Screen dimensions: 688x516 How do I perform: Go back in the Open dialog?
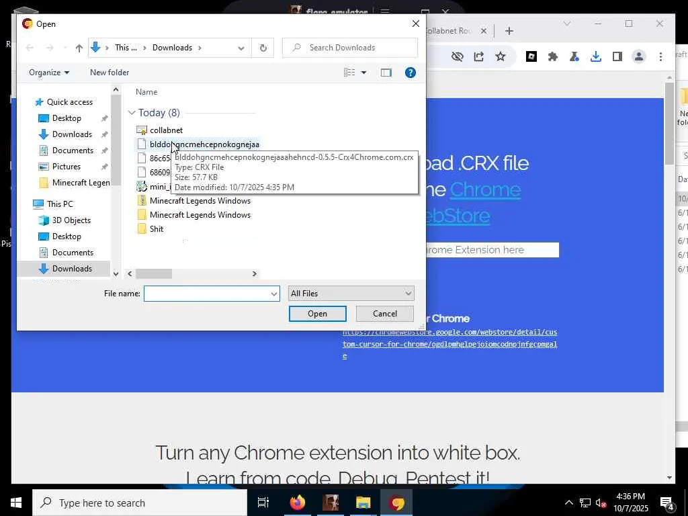click(30, 48)
